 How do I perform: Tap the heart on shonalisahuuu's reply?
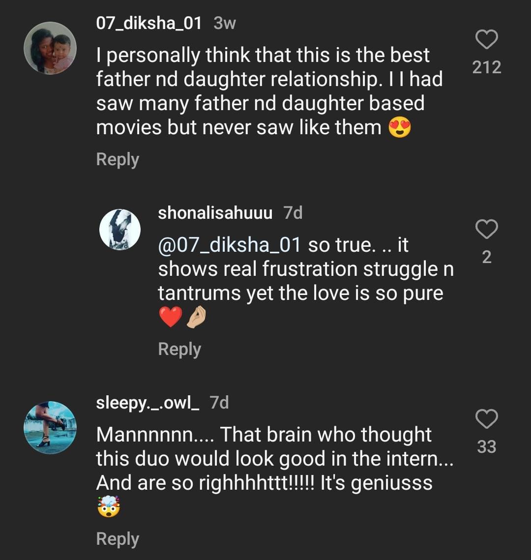487,229
